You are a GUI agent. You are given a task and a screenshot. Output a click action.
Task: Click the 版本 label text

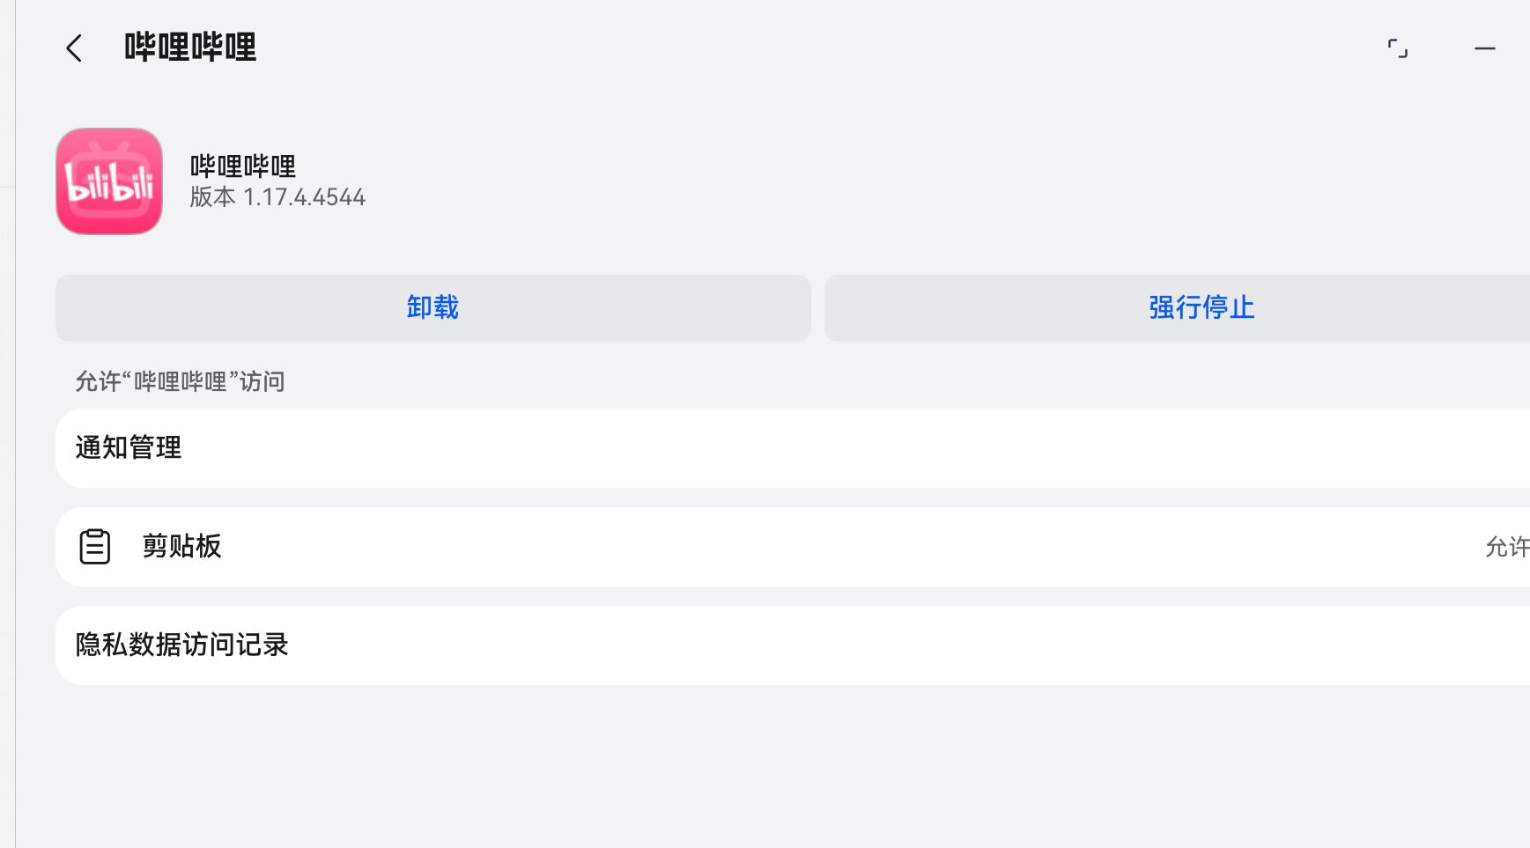(212, 197)
